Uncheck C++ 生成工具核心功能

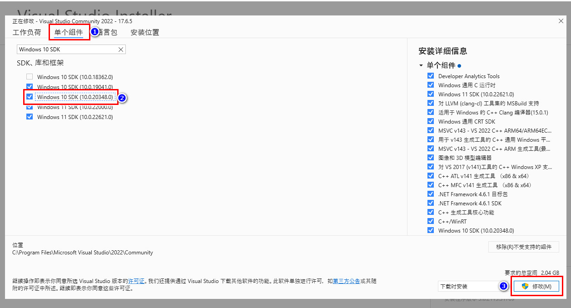[431, 212]
